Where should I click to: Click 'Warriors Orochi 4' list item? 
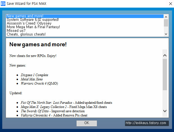coord(39,83)
